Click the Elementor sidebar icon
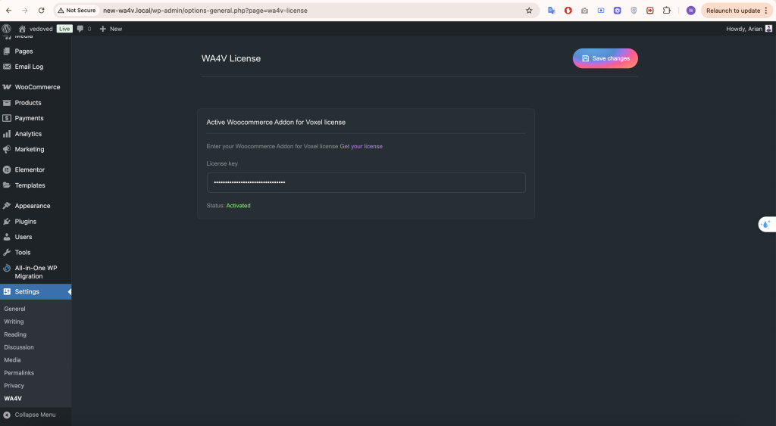Viewport: 776px width, 426px height. pos(7,169)
